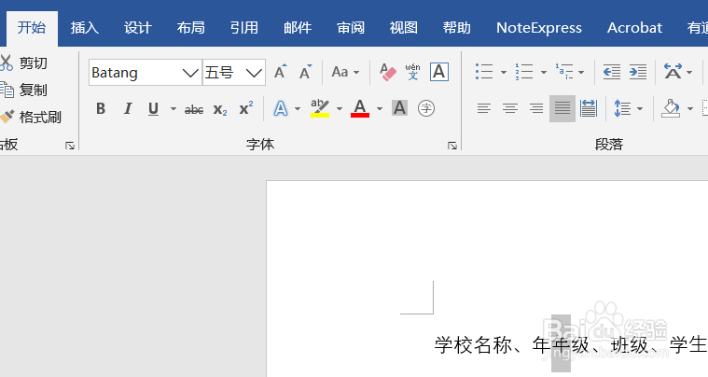Click the phonetic guide wén icon
This screenshot has width=708, height=377.
pos(412,72)
